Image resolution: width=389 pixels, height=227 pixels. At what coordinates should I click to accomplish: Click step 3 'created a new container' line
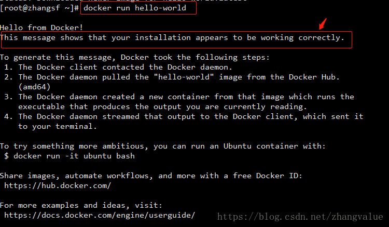coord(179,97)
